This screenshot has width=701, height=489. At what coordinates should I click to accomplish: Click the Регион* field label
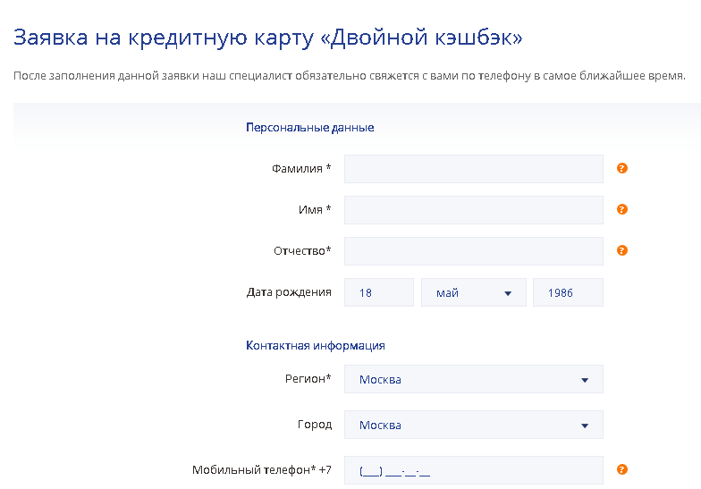pyautogui.click(x=308, y=379)
